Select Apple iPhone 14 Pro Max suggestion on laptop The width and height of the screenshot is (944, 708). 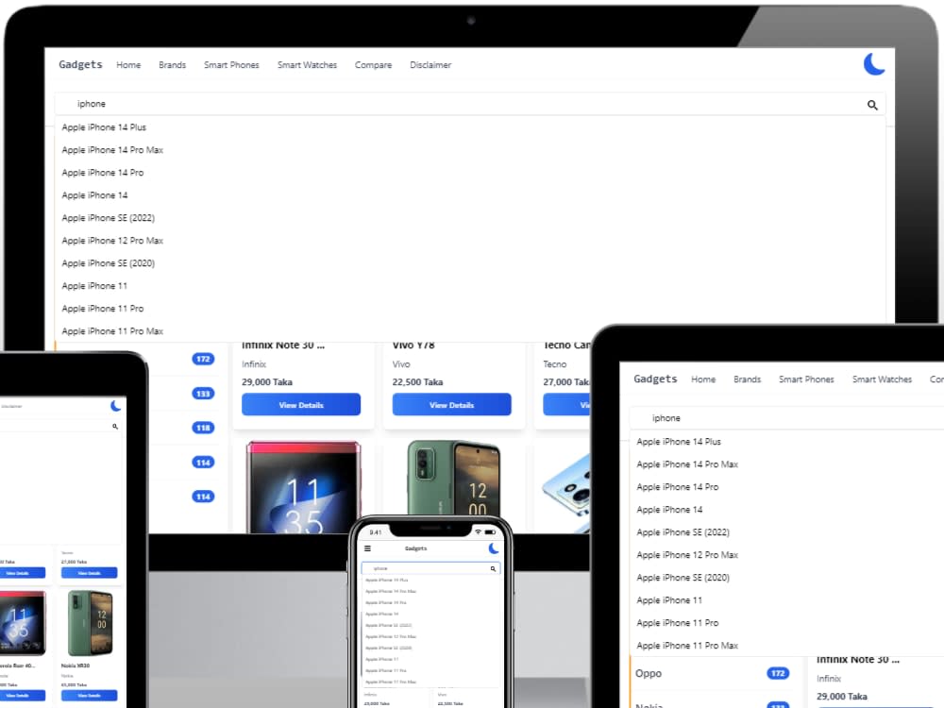(112, 150)
